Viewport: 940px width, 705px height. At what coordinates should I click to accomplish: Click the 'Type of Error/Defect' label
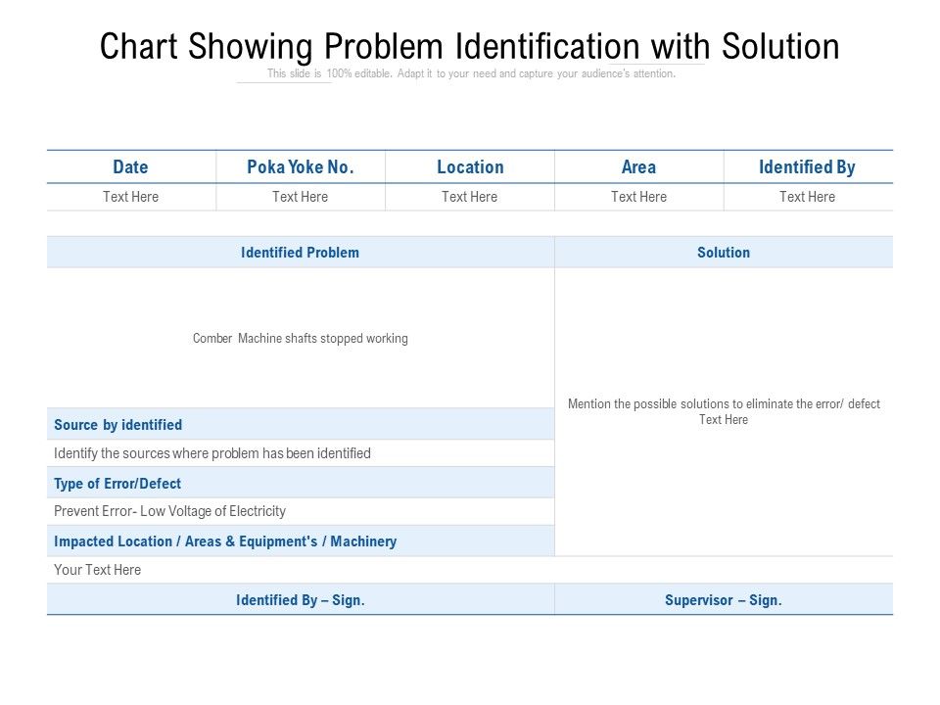pos(117,483)
